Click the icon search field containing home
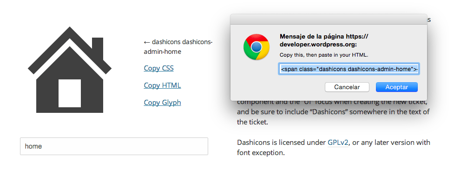The image size is (454, 176). coord(114,146)
